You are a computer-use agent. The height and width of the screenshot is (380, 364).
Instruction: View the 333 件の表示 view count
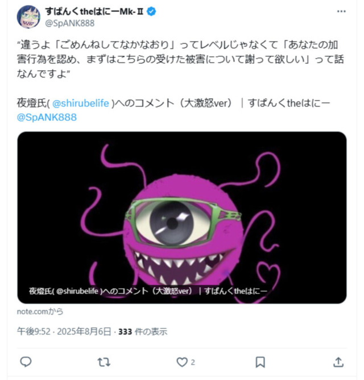pos(143,331)
